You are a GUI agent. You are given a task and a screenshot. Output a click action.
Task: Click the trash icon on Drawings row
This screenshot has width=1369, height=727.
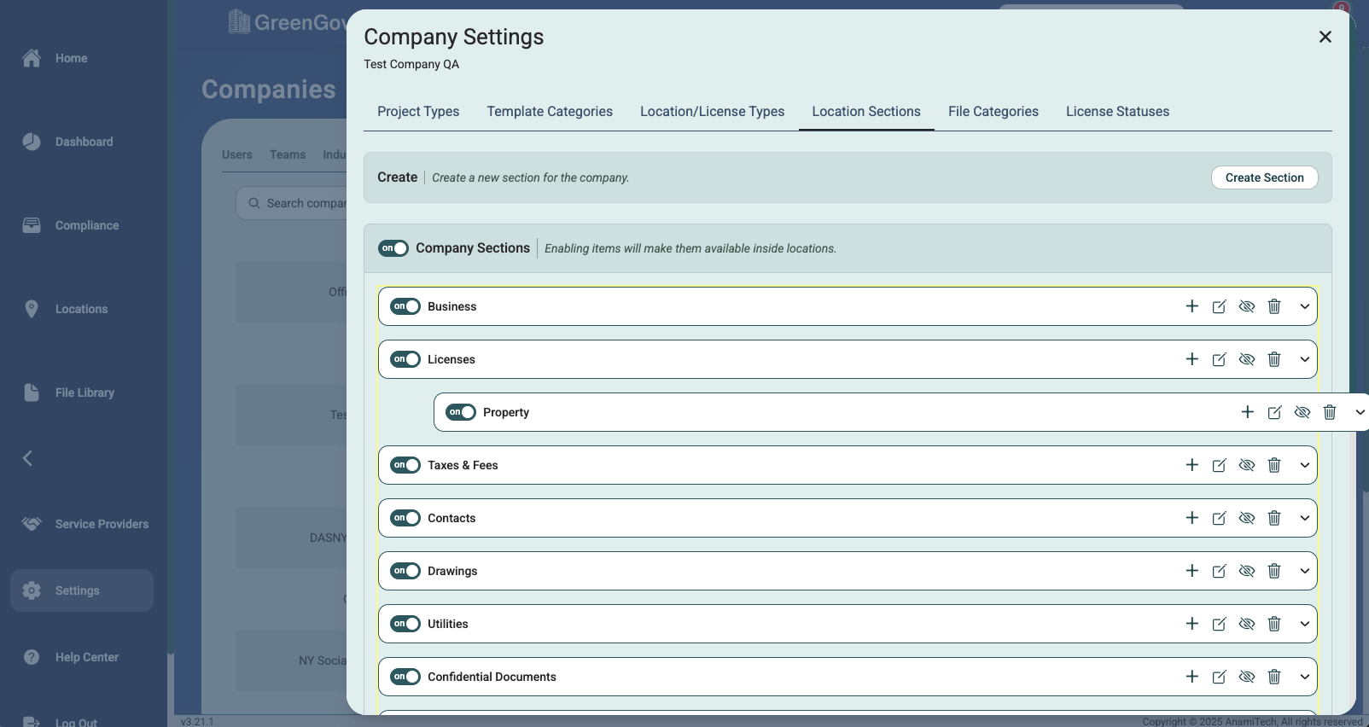tap(1274, 571)
